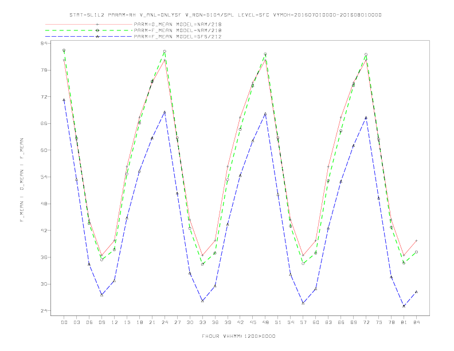
Task: Click the x-axis tick label 27
Action: [x=177, y=322]
